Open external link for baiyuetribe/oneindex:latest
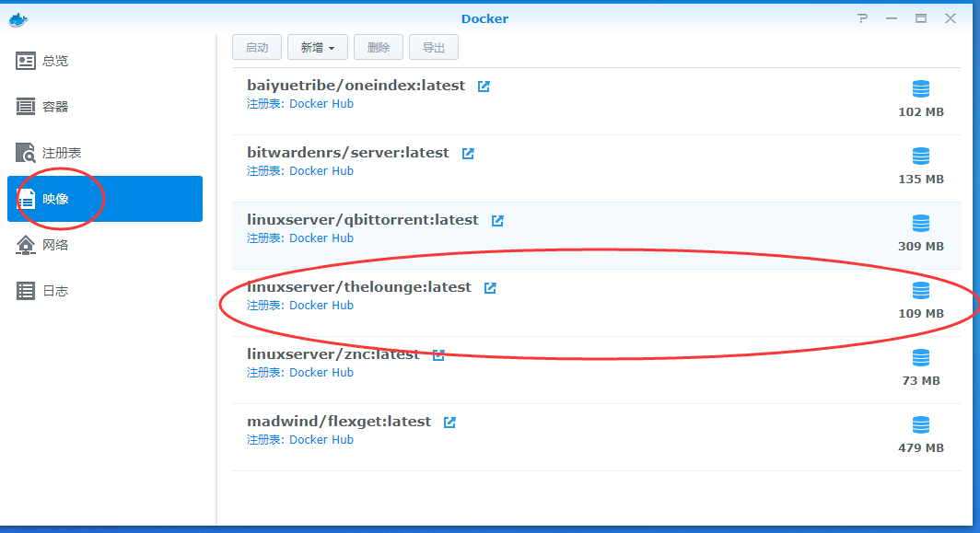 tap(484, 87)
